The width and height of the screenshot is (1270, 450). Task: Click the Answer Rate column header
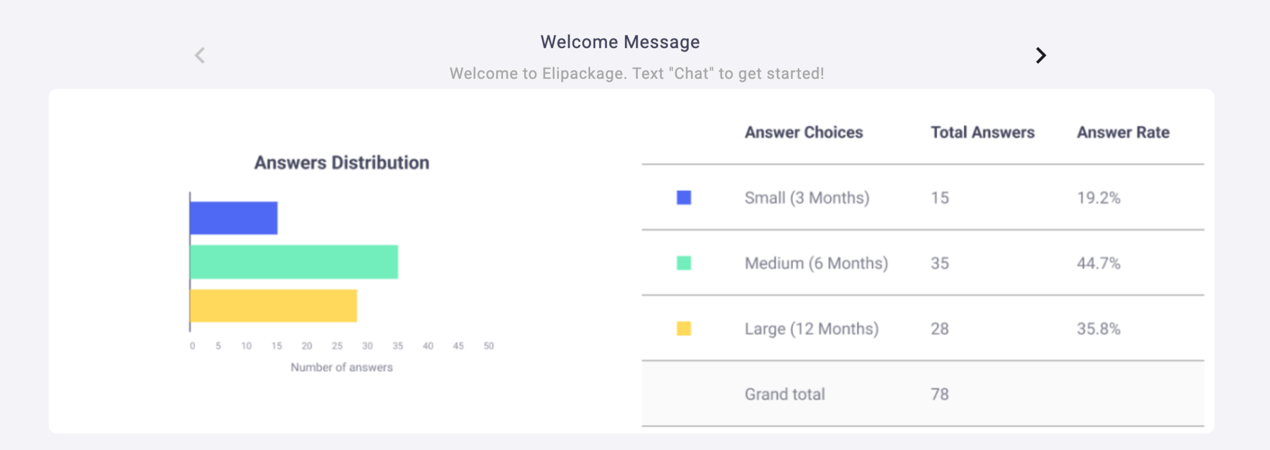tap(1123, 132)
